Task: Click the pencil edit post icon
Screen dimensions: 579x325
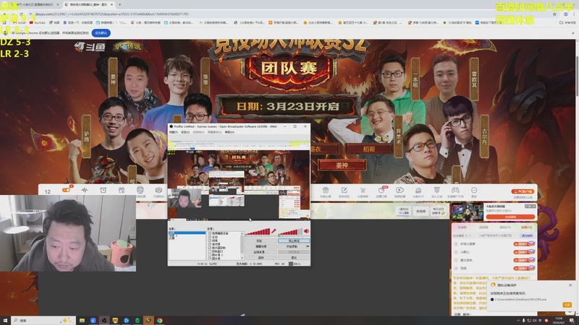Action: 345,191
